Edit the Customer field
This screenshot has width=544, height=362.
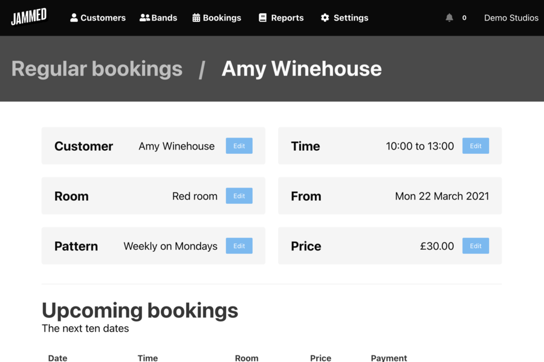point(239,146)
